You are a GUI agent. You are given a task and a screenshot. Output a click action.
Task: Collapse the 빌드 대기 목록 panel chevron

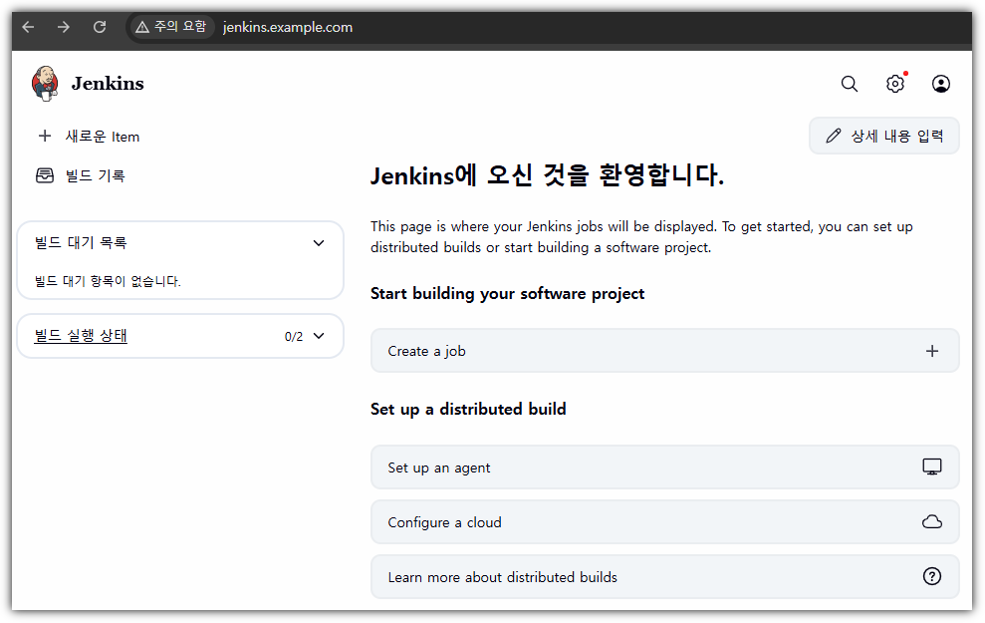pyautogui.click(x=319, y=243)
